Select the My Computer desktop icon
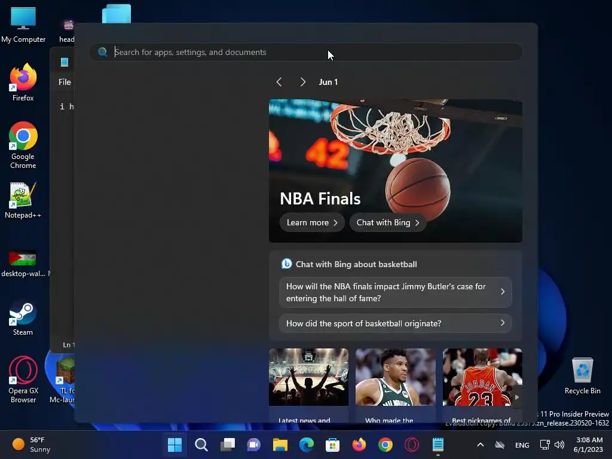Viewport: 612px width, 459px height. (x=23, y=24)
